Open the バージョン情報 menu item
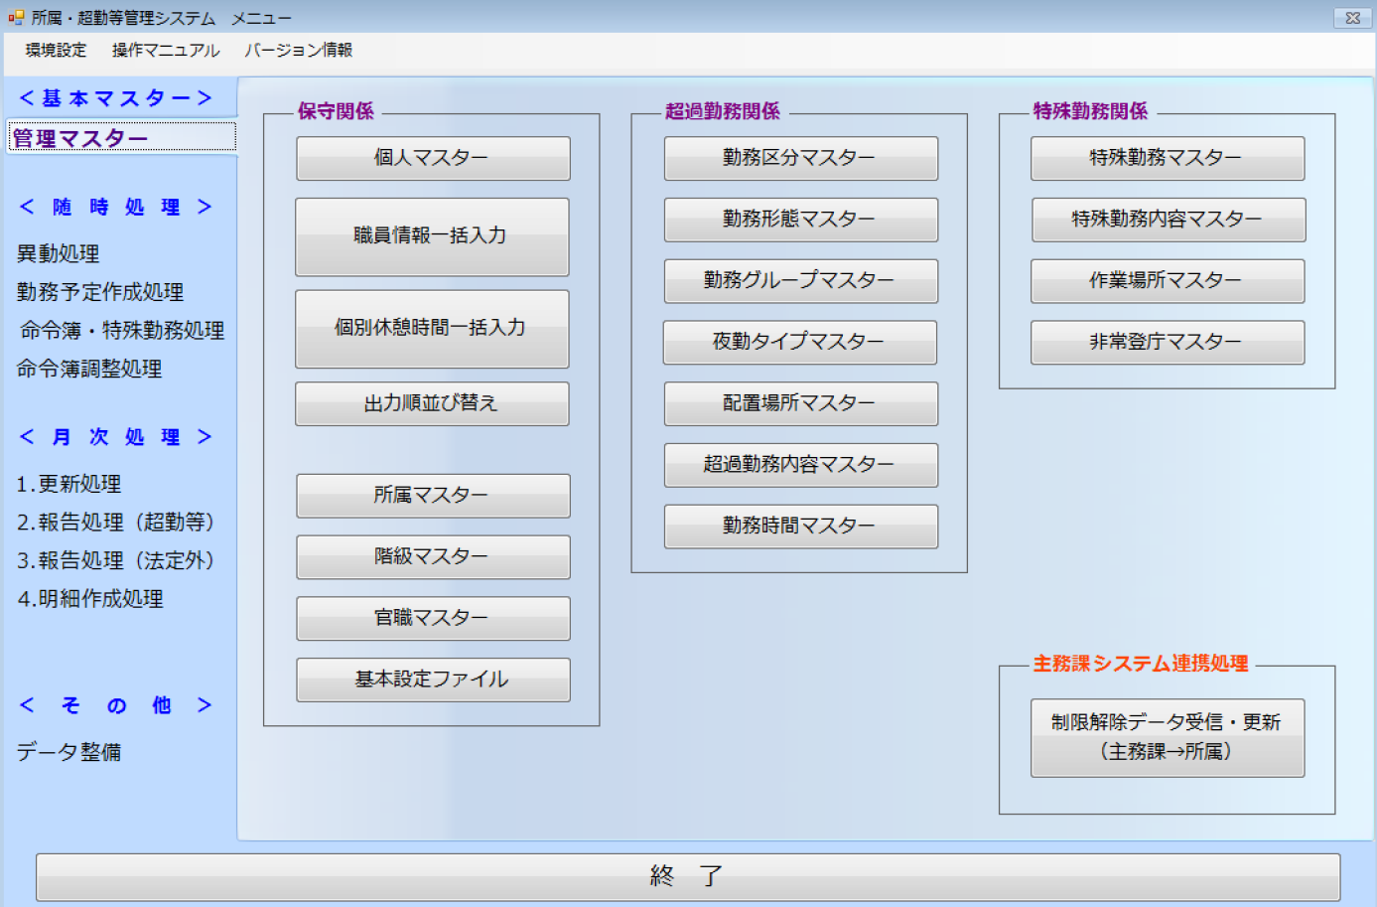 click(300, 49)
